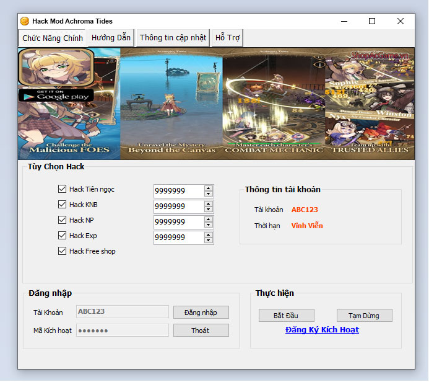
Task: Click the Vĩnh Viễn expiry text
Action: point(307,226)
